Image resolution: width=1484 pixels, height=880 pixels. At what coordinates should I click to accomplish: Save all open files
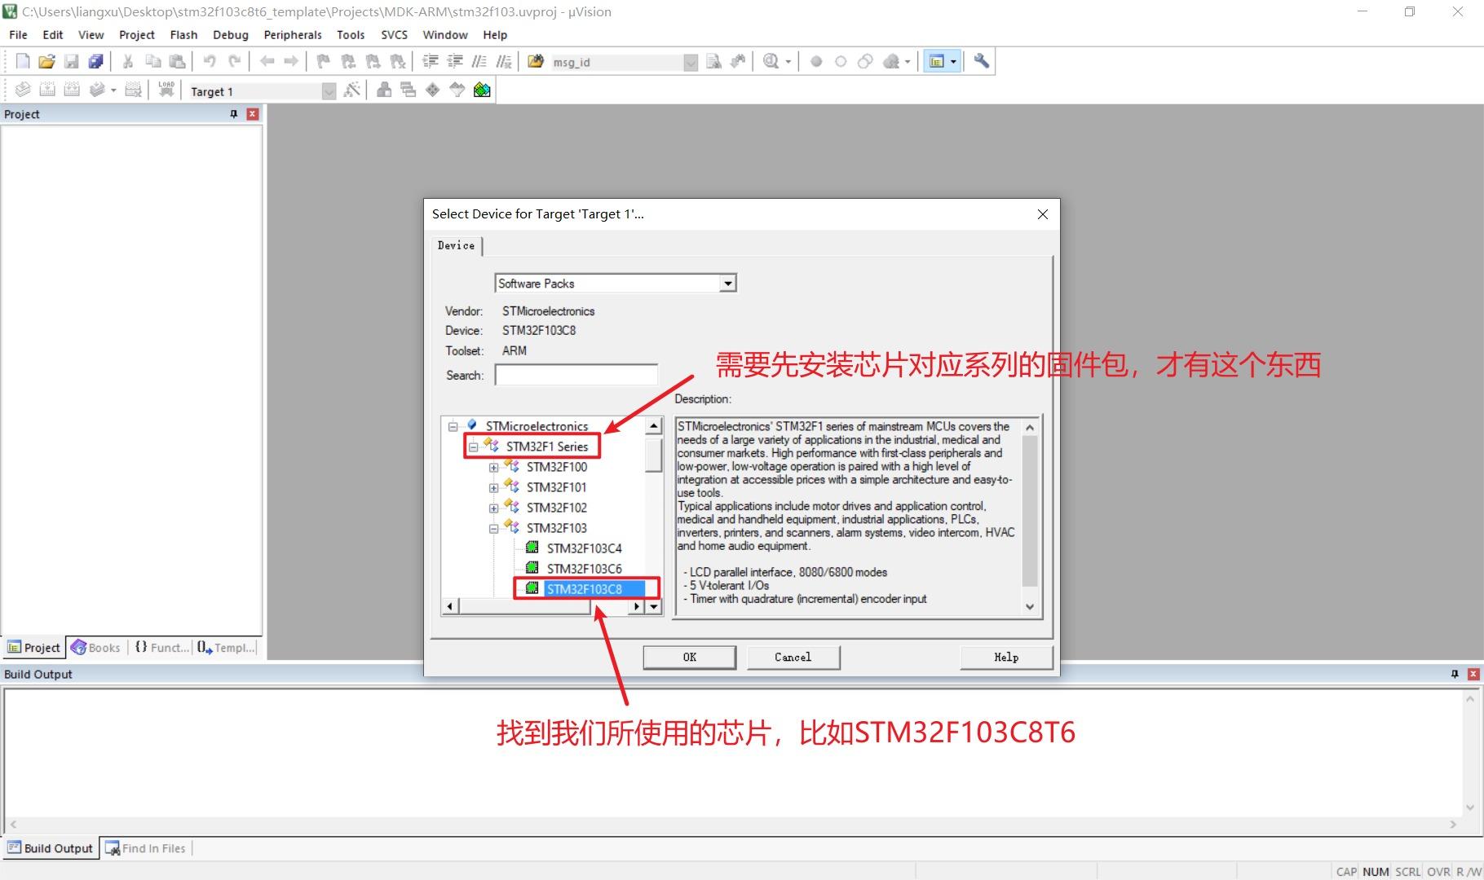pyautogui.click(x=95, y=61)
